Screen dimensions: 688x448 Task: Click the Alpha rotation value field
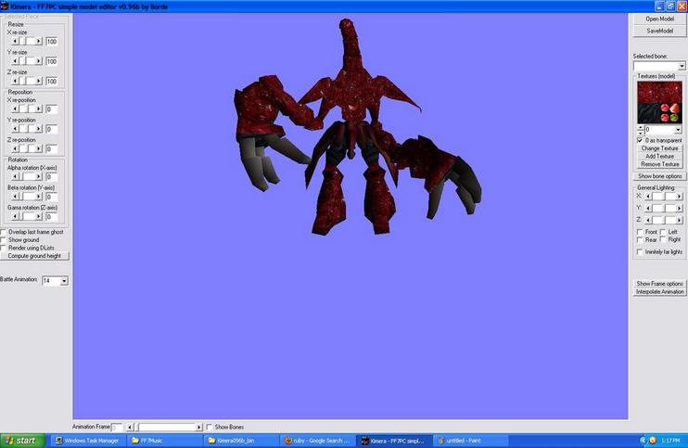point(51,177)
